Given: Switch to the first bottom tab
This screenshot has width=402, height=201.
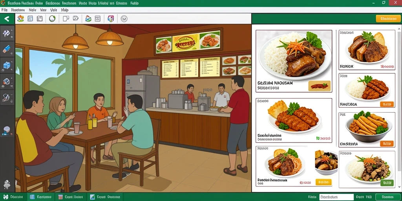Looking at the screenshot, I should pos(13,197).
